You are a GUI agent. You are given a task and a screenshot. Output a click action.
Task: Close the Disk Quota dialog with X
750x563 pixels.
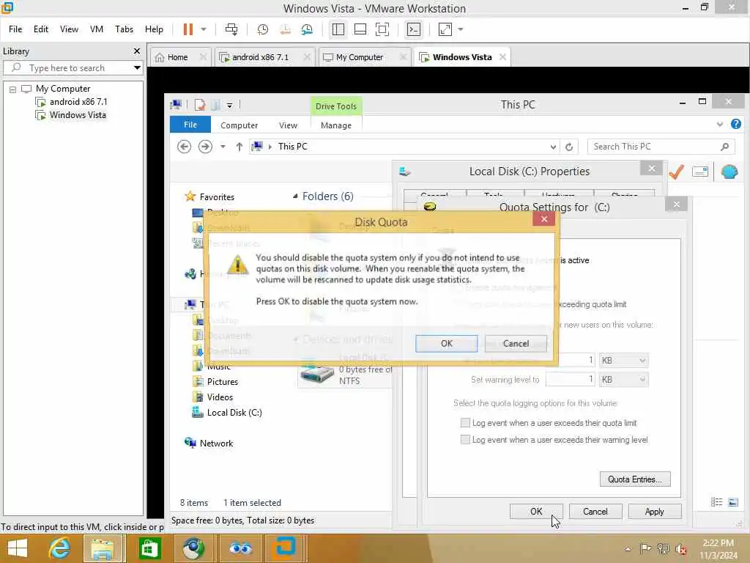point(544,218)
